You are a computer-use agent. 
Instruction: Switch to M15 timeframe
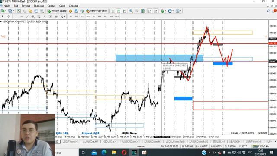click(x=82, y=16)
